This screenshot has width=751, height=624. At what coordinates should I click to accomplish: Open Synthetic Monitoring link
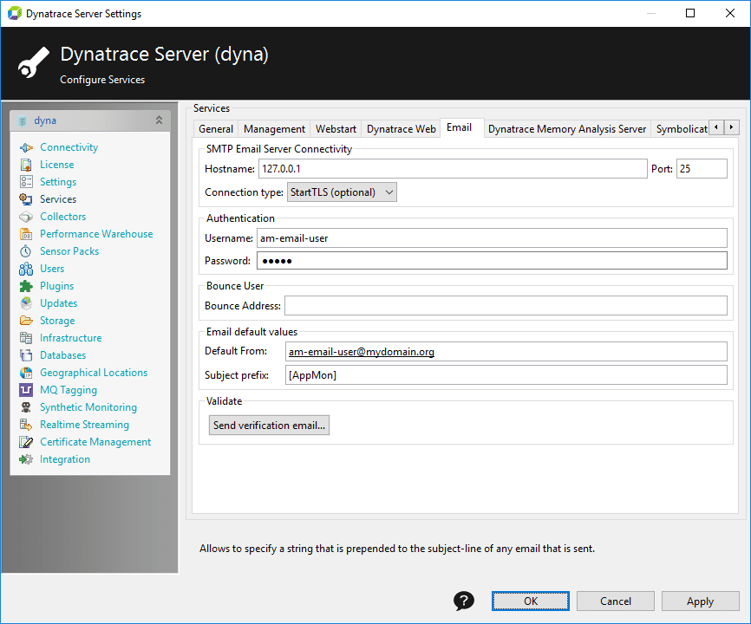tap(88, 407)
